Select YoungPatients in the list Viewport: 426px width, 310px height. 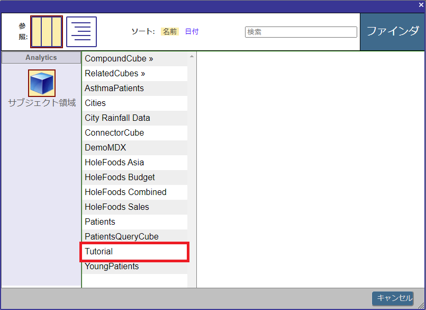pos(112,267)
